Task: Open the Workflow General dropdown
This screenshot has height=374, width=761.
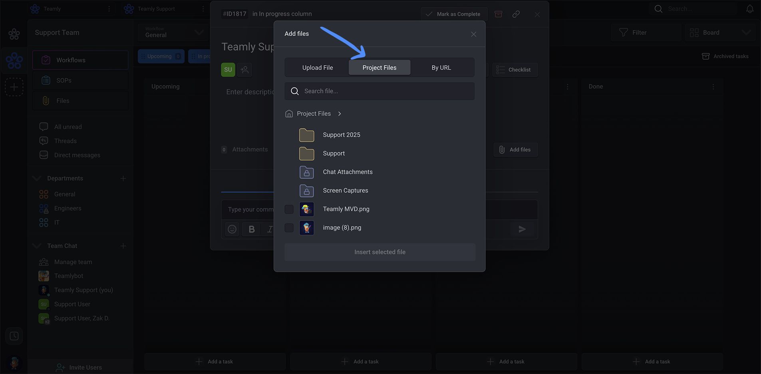Action: point(173,32)
